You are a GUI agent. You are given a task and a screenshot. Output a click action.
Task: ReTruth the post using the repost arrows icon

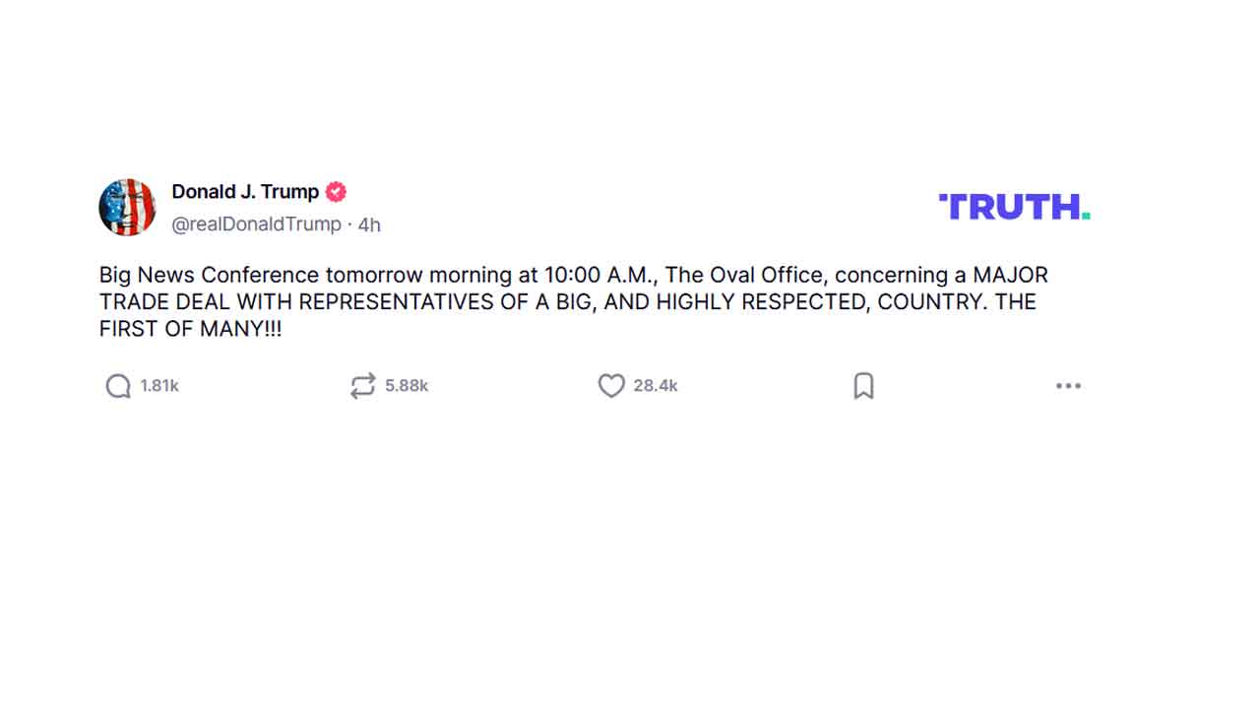click(362, 386)
